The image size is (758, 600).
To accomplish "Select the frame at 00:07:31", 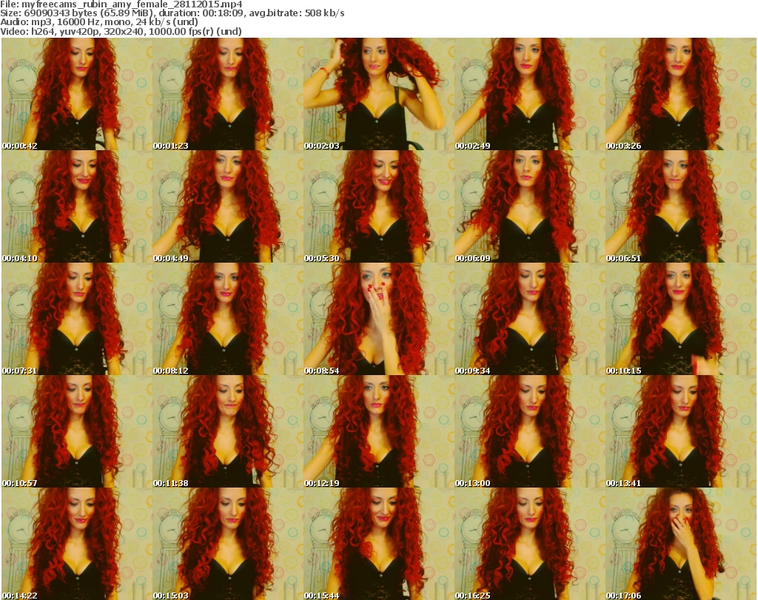I will click(x=77, y=319).
